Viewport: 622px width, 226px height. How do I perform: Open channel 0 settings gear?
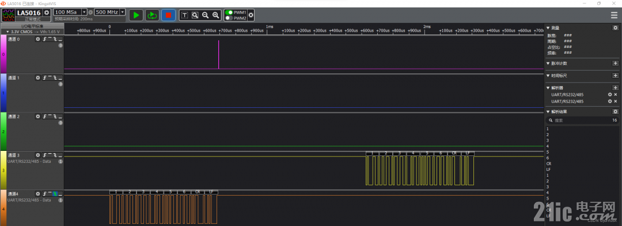tap(38, 39)
